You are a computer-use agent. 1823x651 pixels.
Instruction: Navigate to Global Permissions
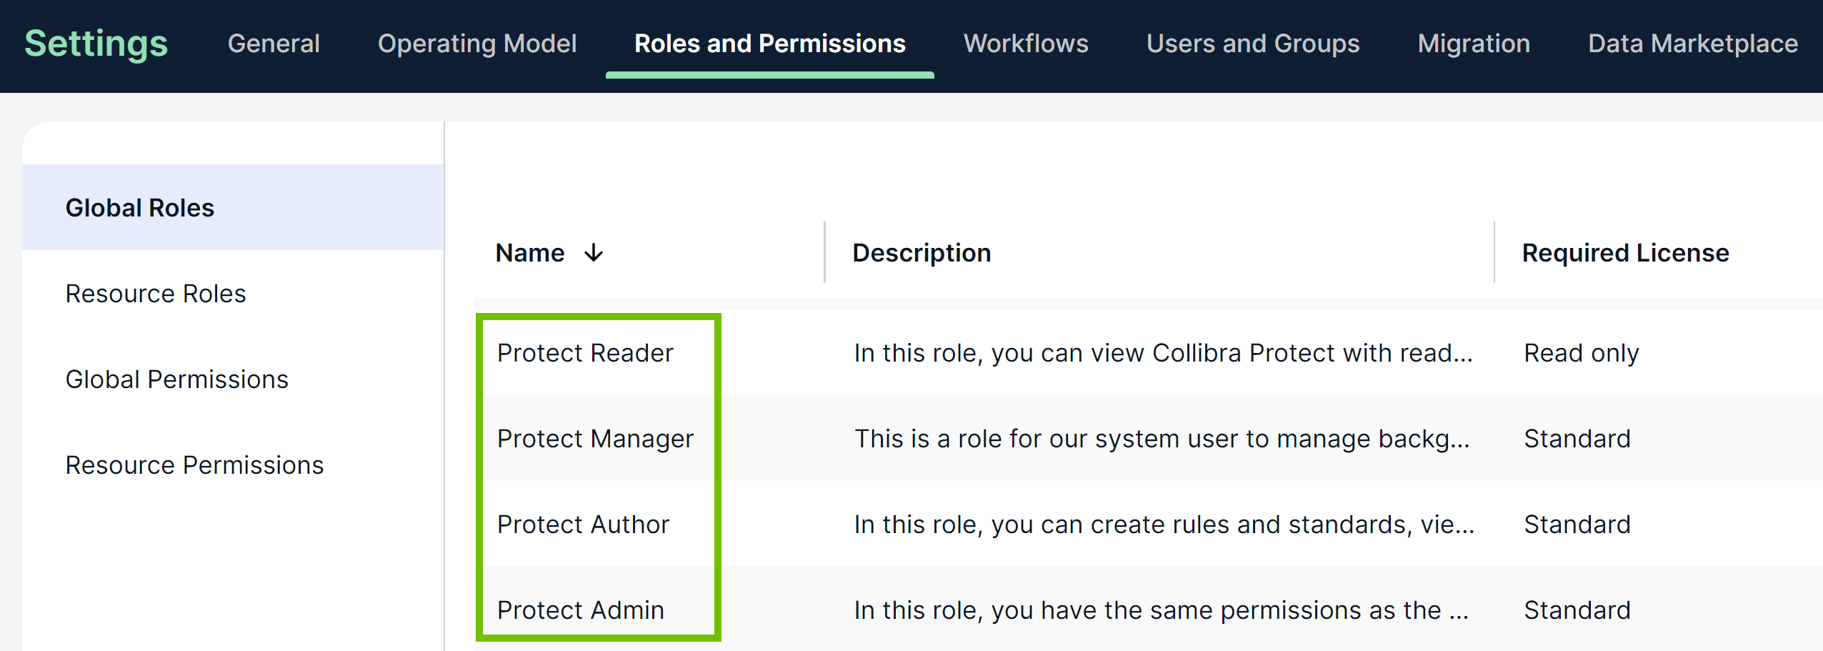point(177,379)
